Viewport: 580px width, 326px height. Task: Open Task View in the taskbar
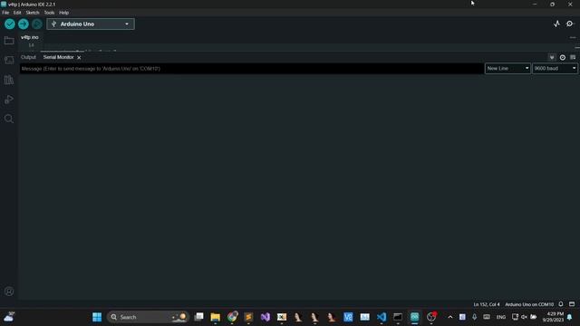[x=199, y=317]
